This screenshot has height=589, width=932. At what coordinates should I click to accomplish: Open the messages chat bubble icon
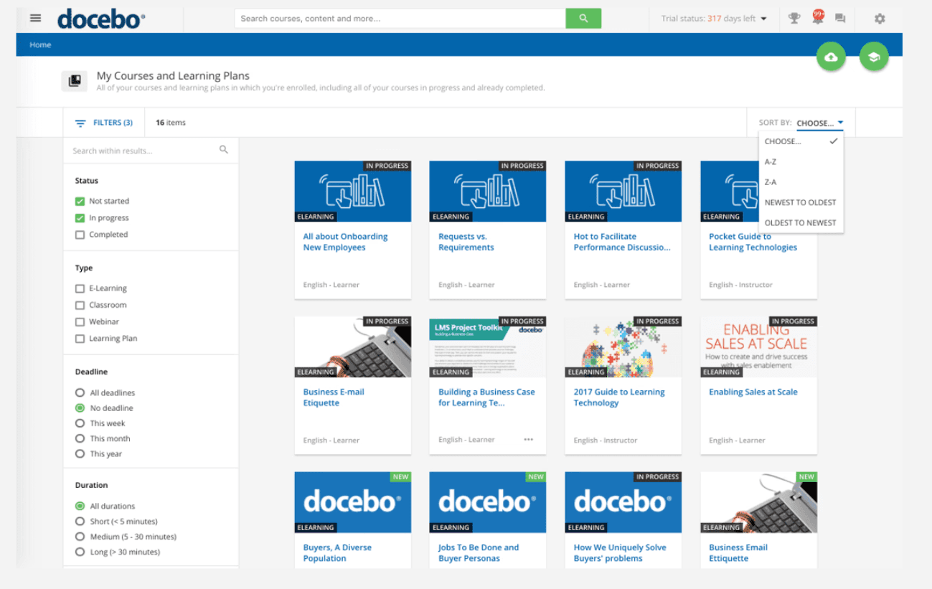pyautogui.click(x=840, y=19)
